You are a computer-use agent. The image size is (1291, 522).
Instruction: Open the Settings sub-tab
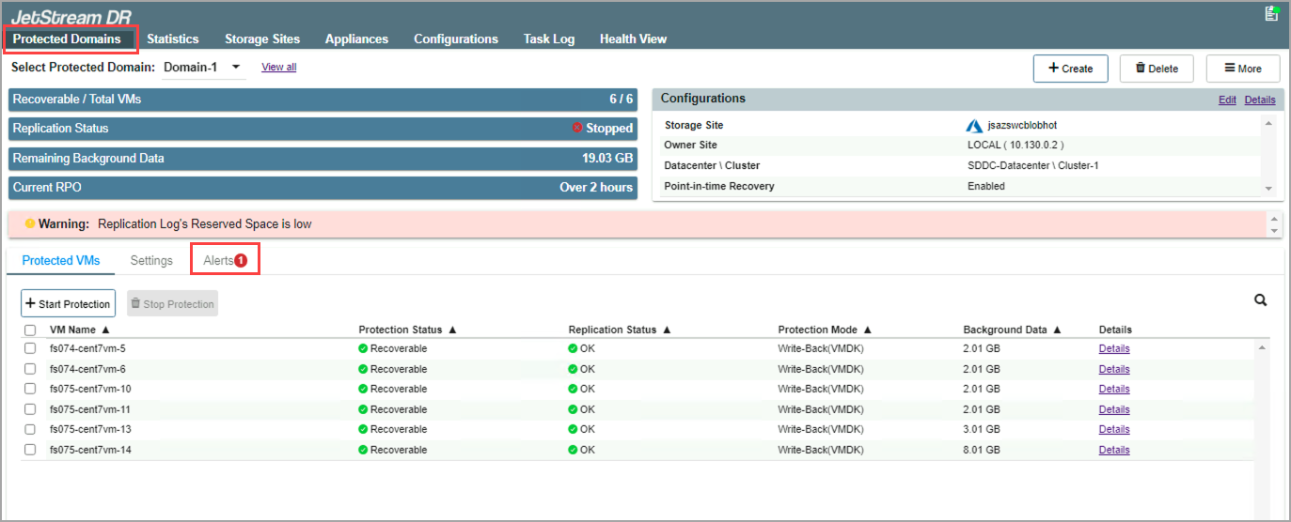tap(151, 260)
